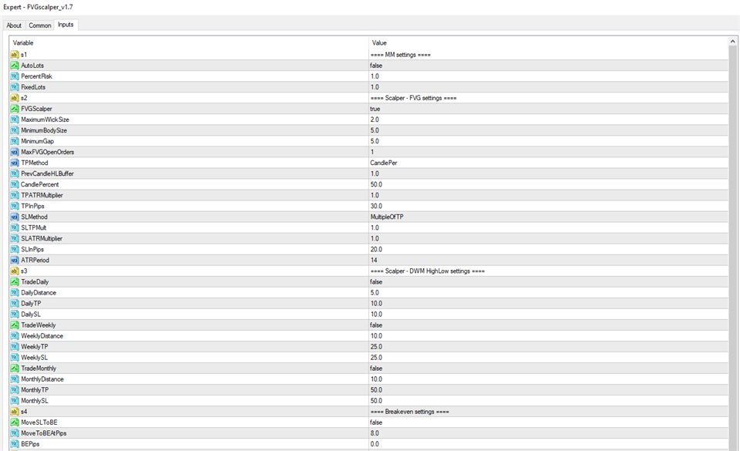Screen dimensions: 740x451
Task: Click the bool icon next to AutoLots
Action: pyautogui.click(x=15, y=66)
